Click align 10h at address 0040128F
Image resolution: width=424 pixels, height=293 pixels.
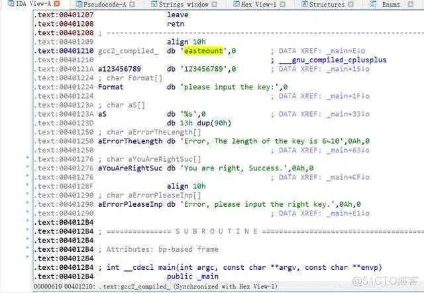[186, 186]
